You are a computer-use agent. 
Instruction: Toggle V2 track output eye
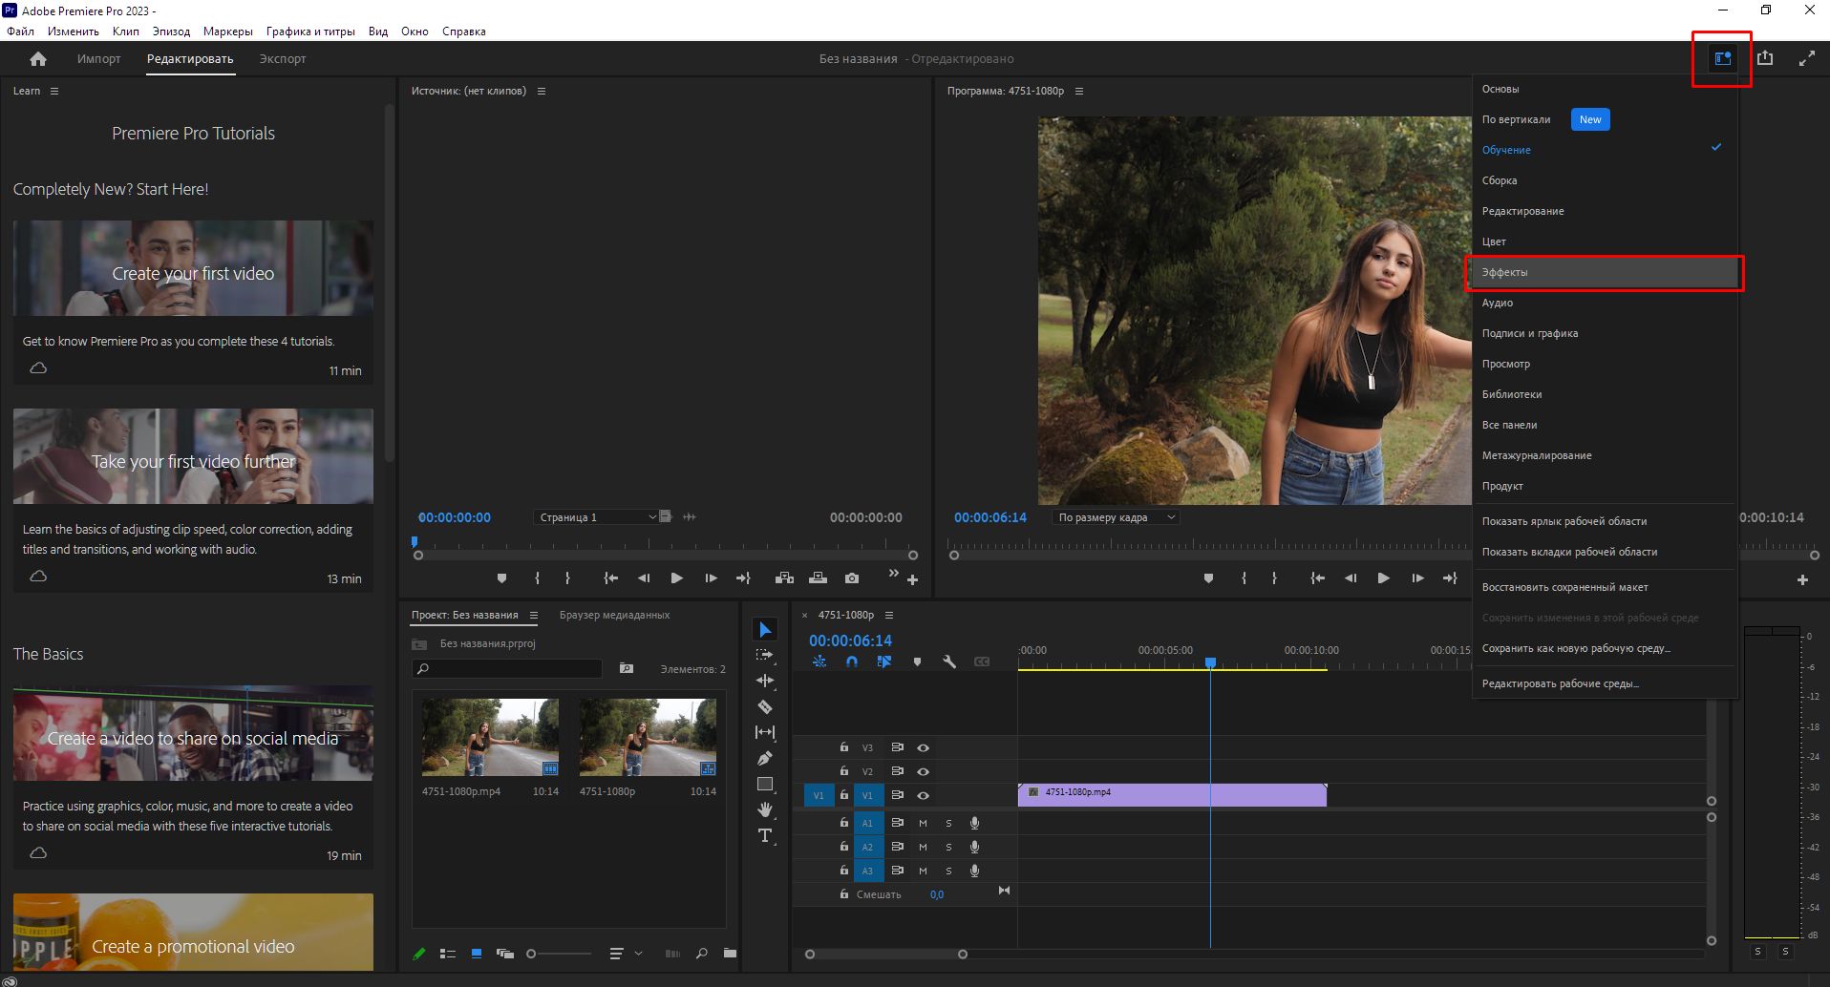(x=923, y=771)
